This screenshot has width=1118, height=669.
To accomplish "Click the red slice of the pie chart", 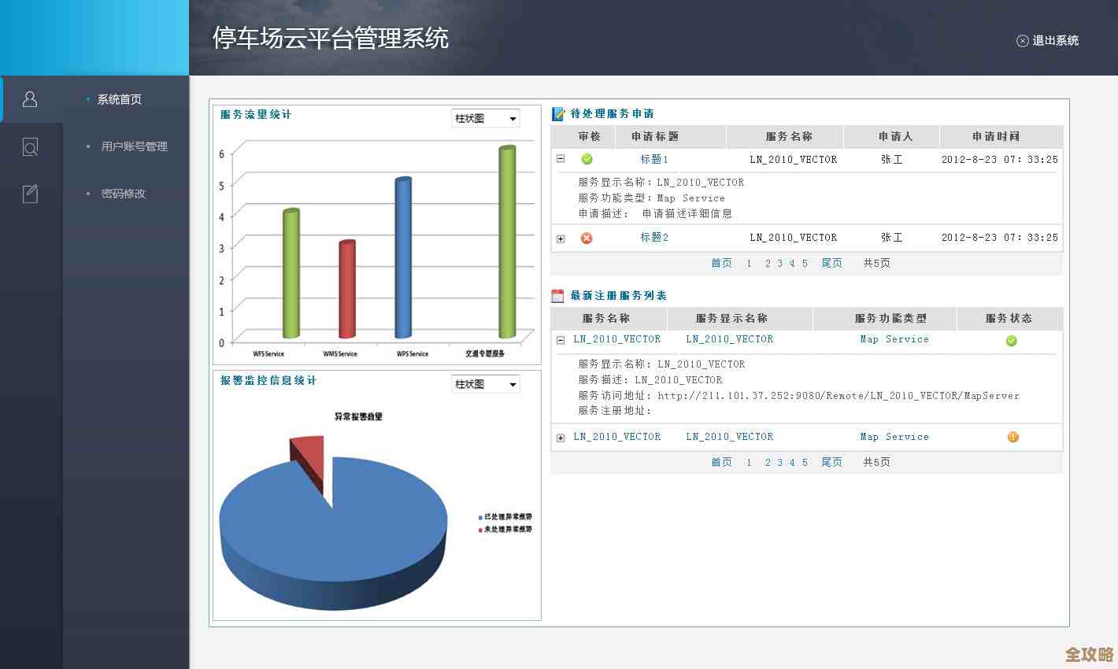I will point(305,456).
